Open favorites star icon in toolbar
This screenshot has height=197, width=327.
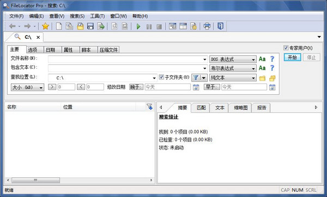point(45,26)
